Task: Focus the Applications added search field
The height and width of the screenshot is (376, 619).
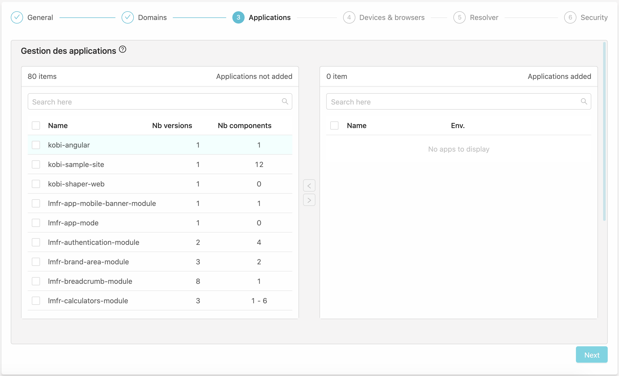Action: click(458, 101)
